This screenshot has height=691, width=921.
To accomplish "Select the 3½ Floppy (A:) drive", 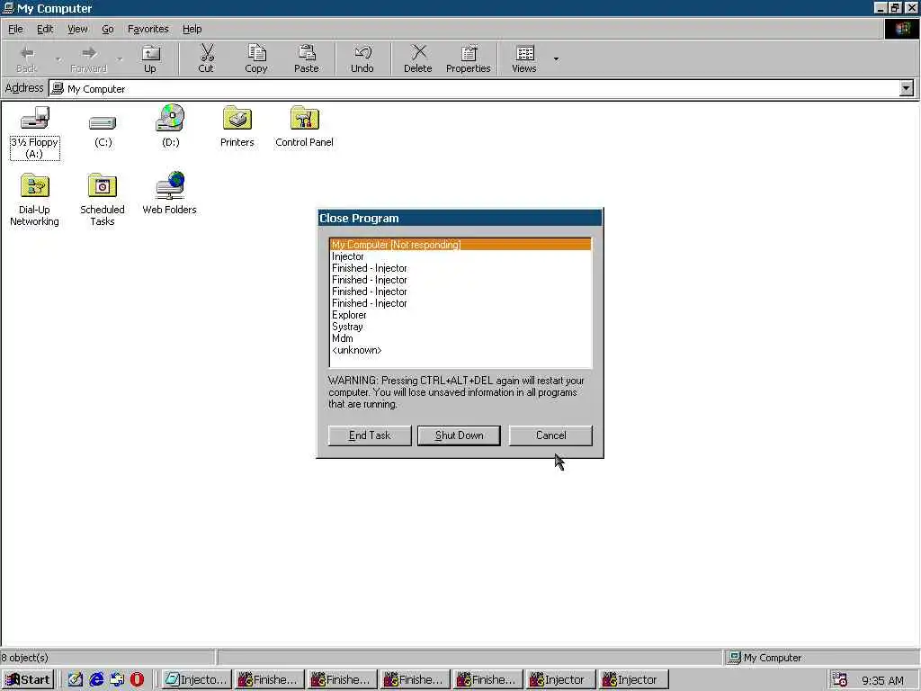I will (35, 132).
